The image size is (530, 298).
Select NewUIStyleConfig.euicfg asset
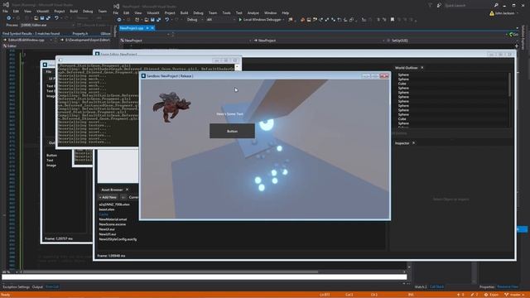pyautogui.click(x=118, y=239)
